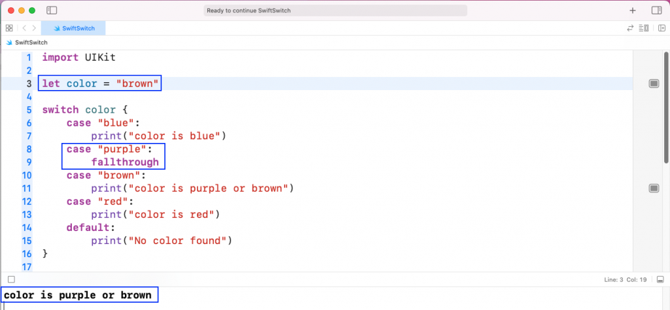Click the small square at bottom left
Viewport: 670px width, 310px height.
12,280
